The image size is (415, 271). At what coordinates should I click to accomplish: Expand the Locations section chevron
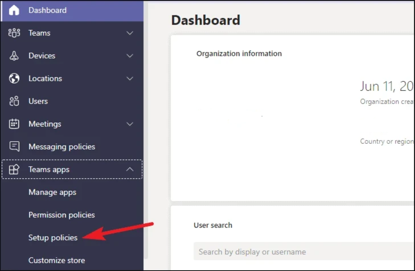pos(130,78)
